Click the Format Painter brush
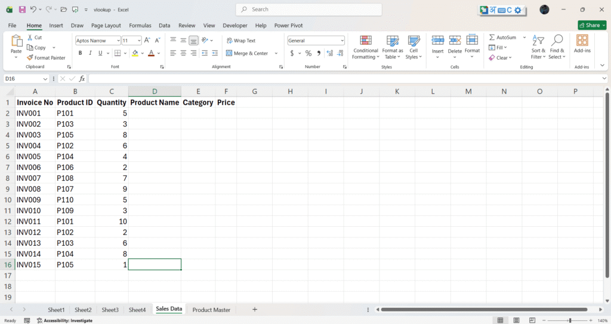This screenshot has width=611, height=324. coord(30,58)
